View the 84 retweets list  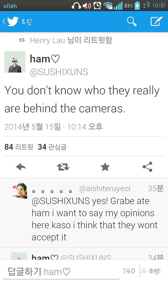pos(19,147)
